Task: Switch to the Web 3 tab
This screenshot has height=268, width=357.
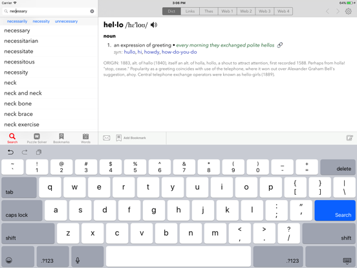Action: [x=265, y=11]
